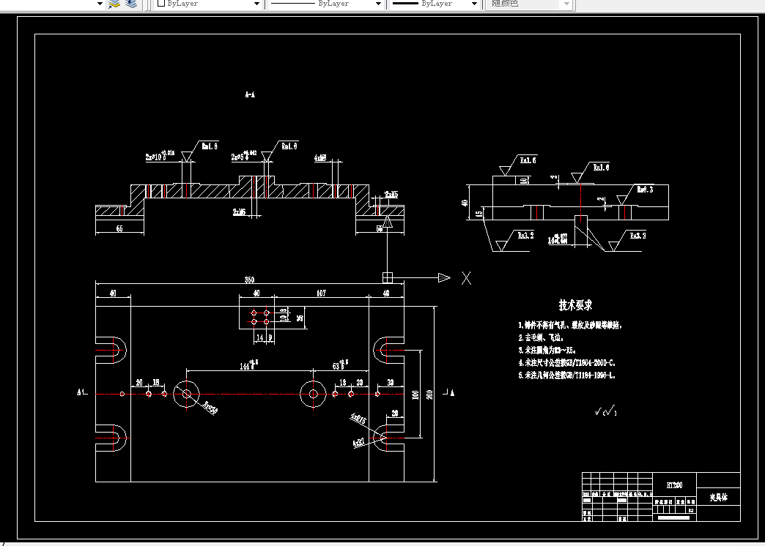
Task: Click the UCS origin square icon
Action: (387, 278)
